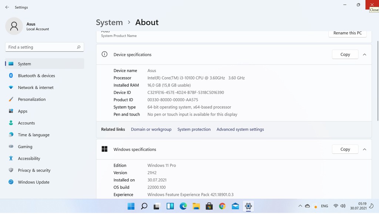Click the Installed RAM value 16,0 GB
This screenshot has width=379, height=214.
point(169,85)
